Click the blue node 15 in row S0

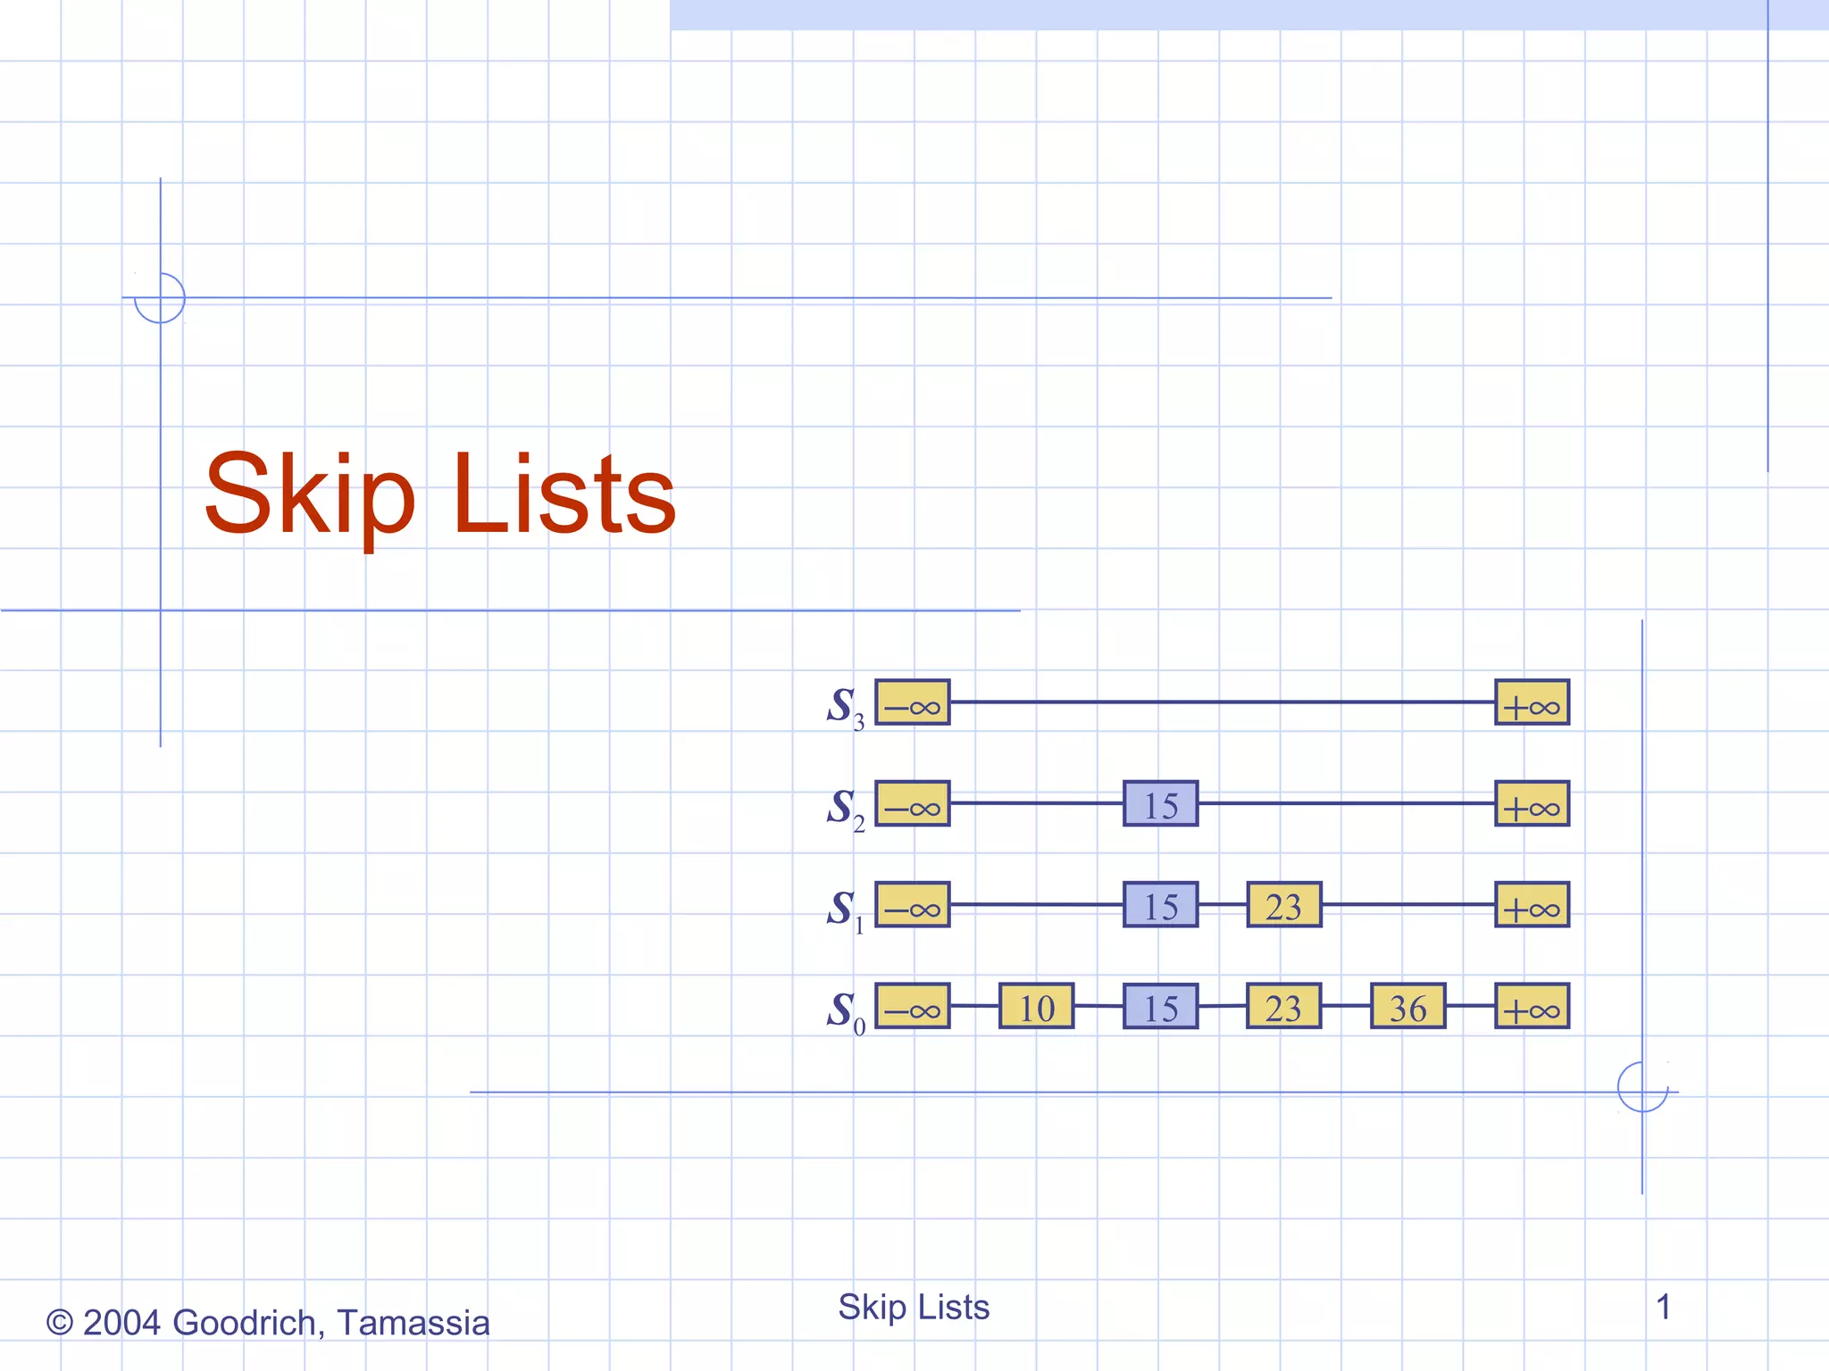coord(1160,1007)
